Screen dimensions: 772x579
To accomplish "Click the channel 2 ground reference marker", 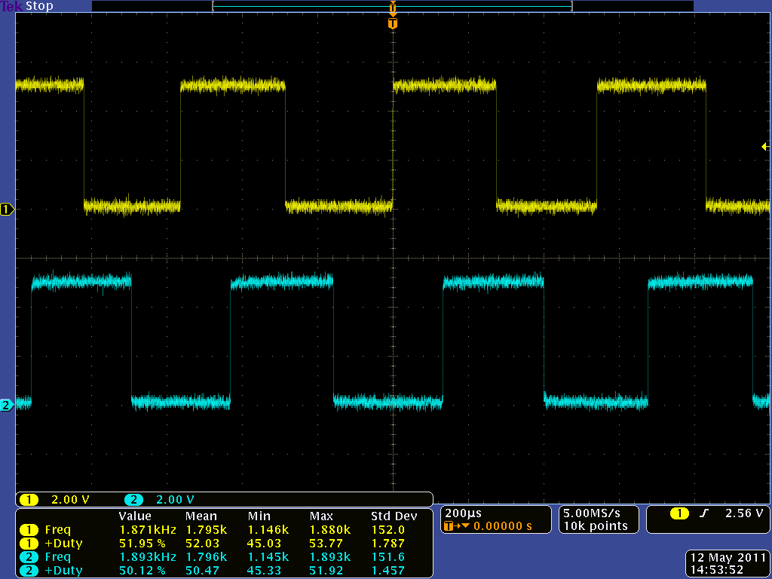I will (x=8, y=405).
